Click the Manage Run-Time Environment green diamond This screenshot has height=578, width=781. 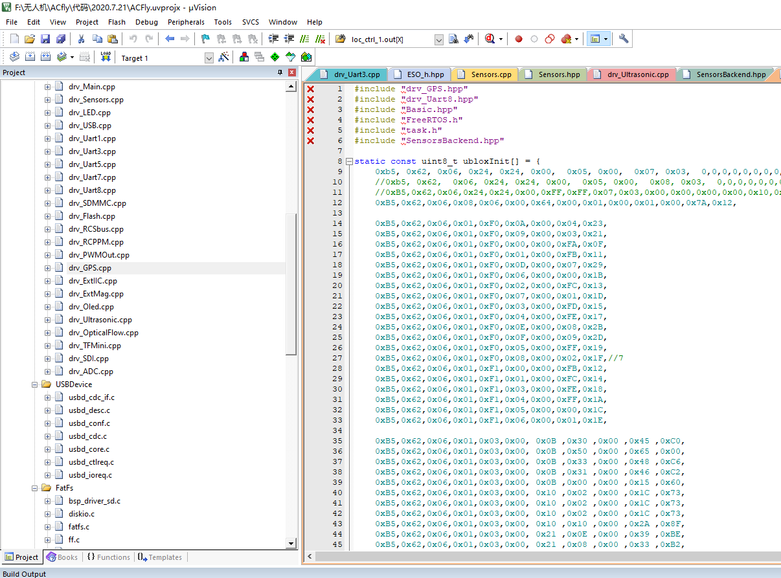(275, 58)
